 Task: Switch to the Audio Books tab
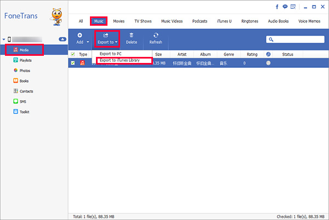(x=278, y=21)
